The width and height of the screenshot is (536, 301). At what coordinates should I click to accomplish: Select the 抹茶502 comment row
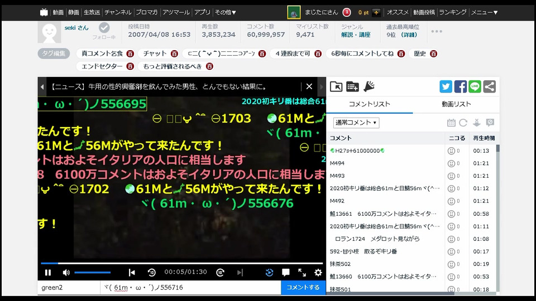[411, 264]
